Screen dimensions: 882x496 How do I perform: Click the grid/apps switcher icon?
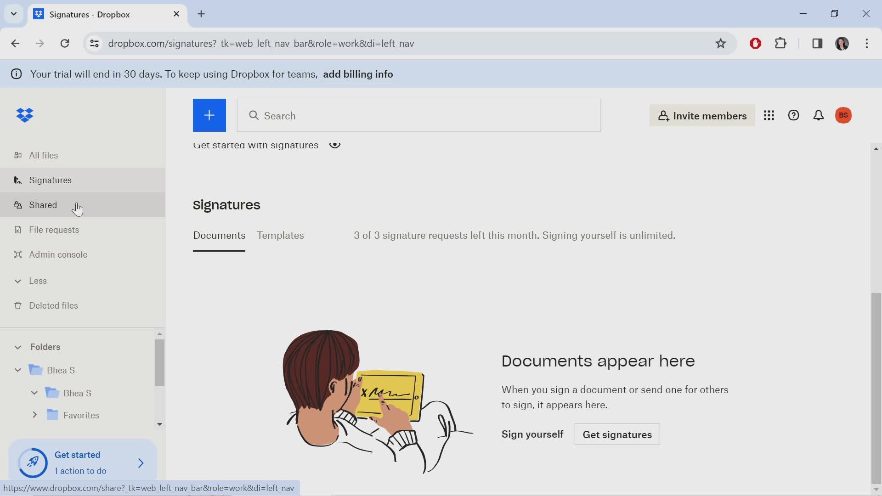(769, 116)
